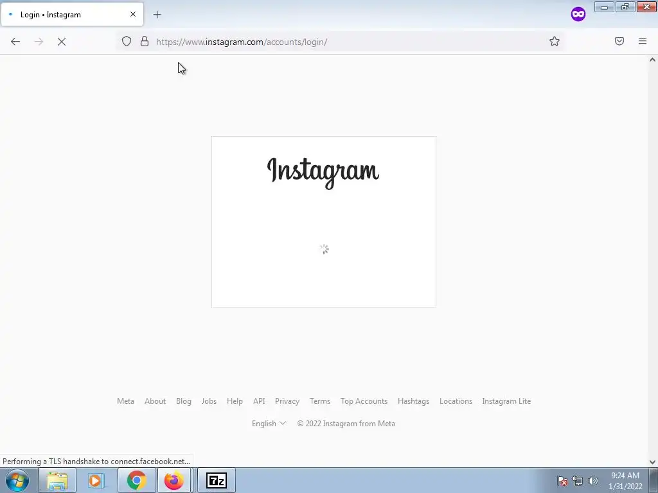The width and height of the screenshot is (658, 493).
Task: Open the Top Accounts link
Action: [x=364, y=401]
